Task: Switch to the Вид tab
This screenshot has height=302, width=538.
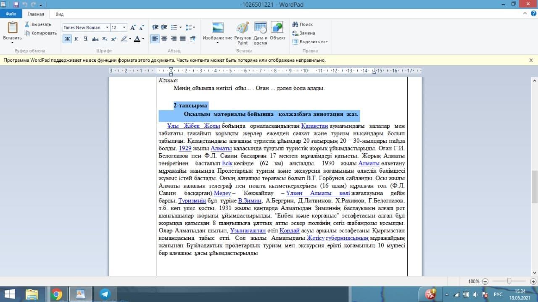Action: pos(59,14)
